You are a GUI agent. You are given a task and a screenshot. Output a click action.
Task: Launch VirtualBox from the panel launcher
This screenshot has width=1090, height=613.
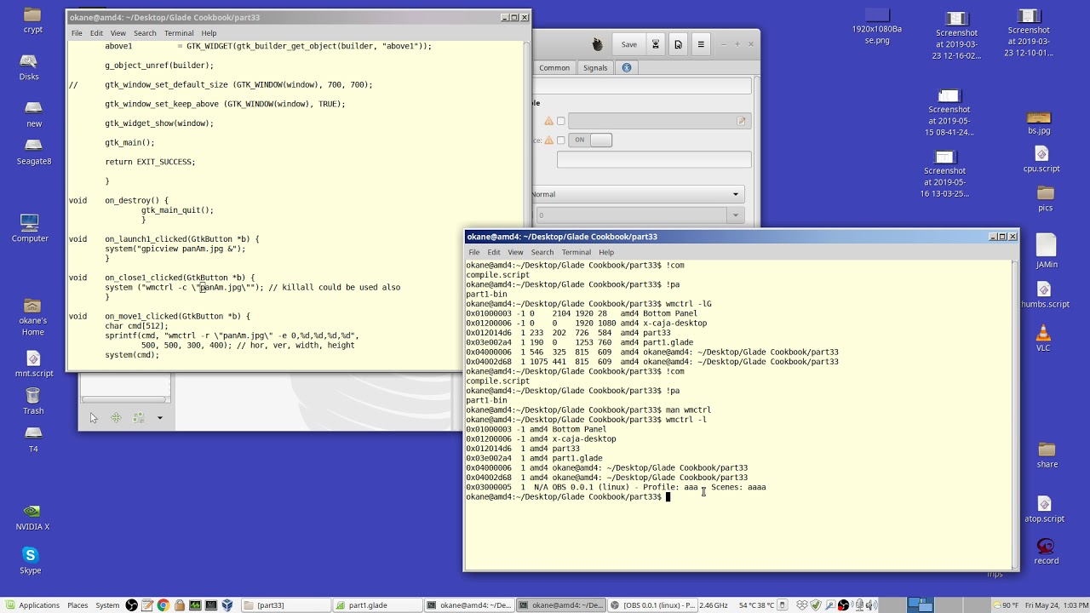pos(227,605)
